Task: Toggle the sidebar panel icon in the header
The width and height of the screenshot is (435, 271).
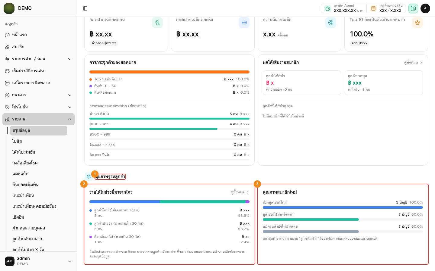Action: pyautogui.click(x=85, y=8)
